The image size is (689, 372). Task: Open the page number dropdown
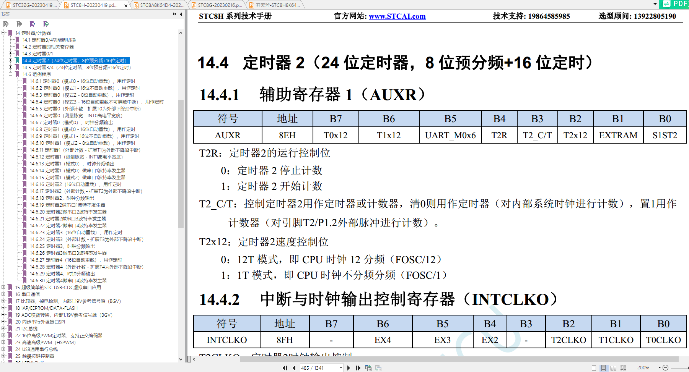pyautogui.click(x=341, y=368)
